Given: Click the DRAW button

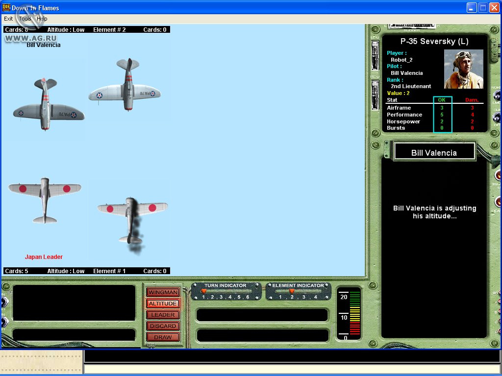Looking at the screenshot, I should (x=163, y=337).
